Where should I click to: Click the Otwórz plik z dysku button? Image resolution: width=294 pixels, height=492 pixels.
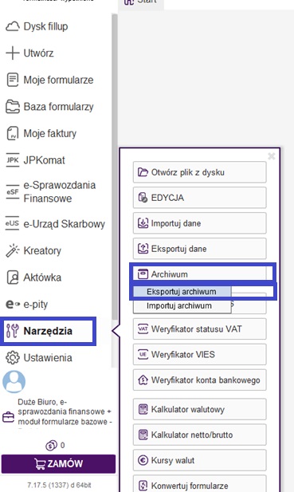pyautogui.click(x=199, y=172)
